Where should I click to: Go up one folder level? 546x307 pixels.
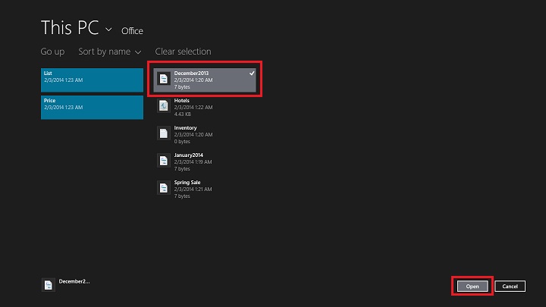(x=52, y=52)
